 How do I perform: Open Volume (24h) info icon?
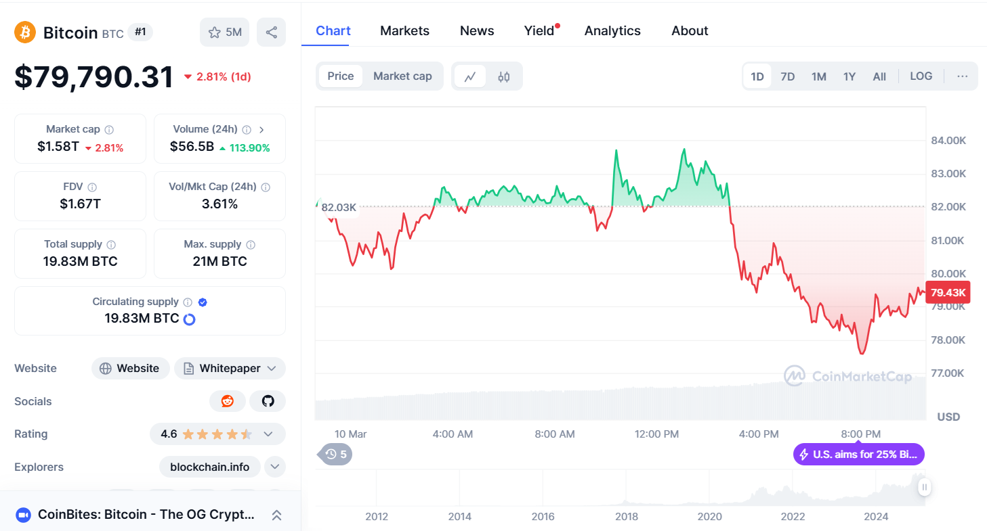pyautogui.click(x=247, y=129)
